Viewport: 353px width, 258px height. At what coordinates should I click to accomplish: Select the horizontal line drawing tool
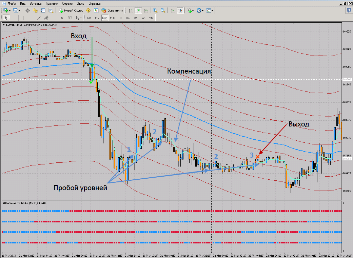click(31, 18)
